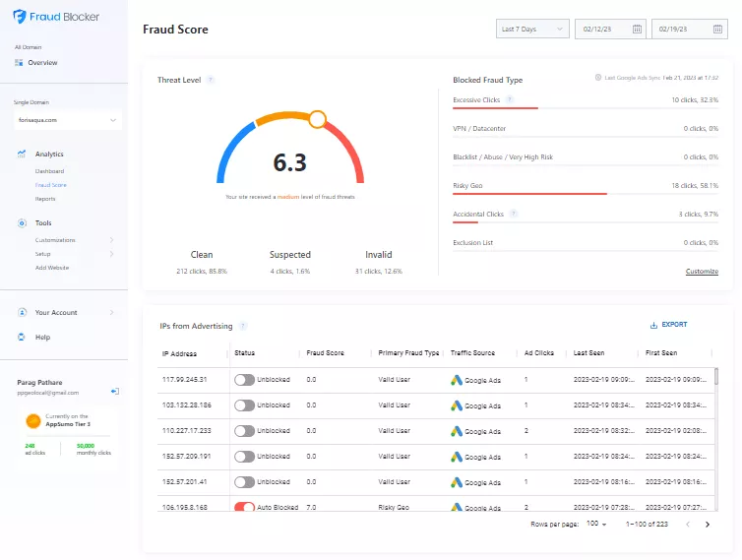The width and height of the screenshot is (742, 560).
Task: Click the Accidental Clicks help question mark
Action: (x=514, y=214)
